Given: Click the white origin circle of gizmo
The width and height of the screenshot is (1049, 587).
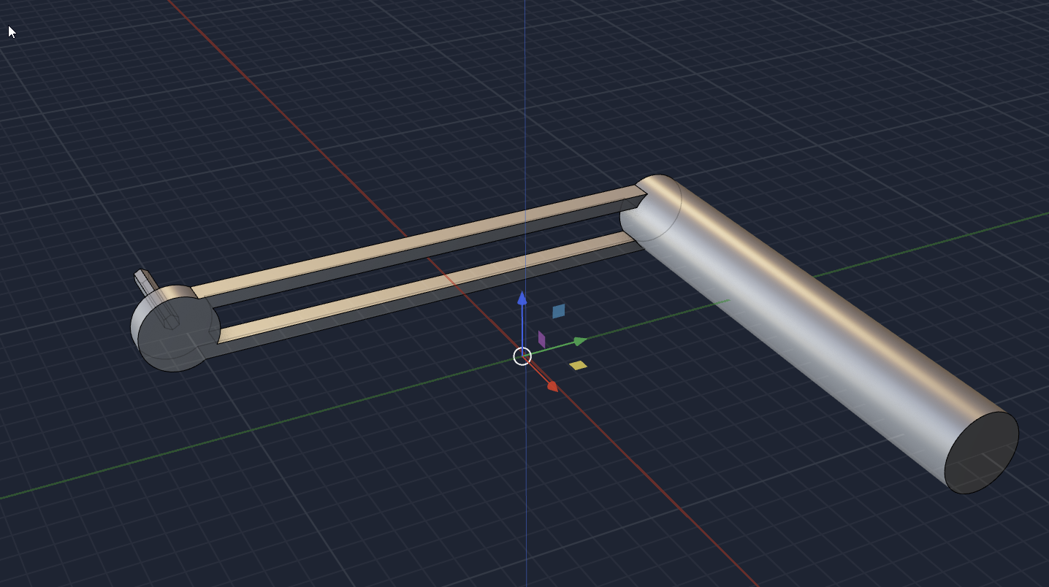Looking at the screenshot, I should 522,356.
